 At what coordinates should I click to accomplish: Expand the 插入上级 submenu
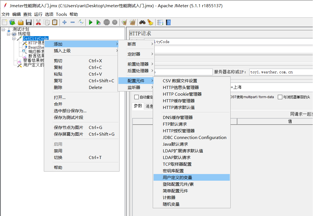[x=82, y=51]
